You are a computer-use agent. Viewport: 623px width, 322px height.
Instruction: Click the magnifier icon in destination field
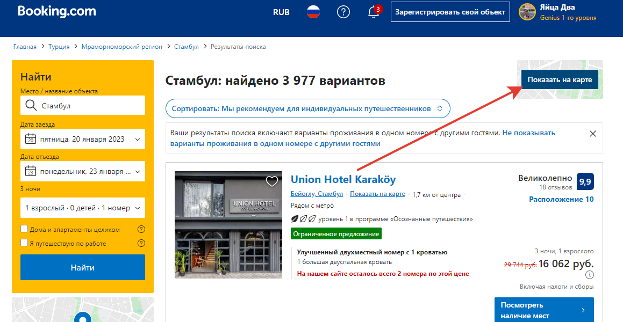[x=31, y=106]
